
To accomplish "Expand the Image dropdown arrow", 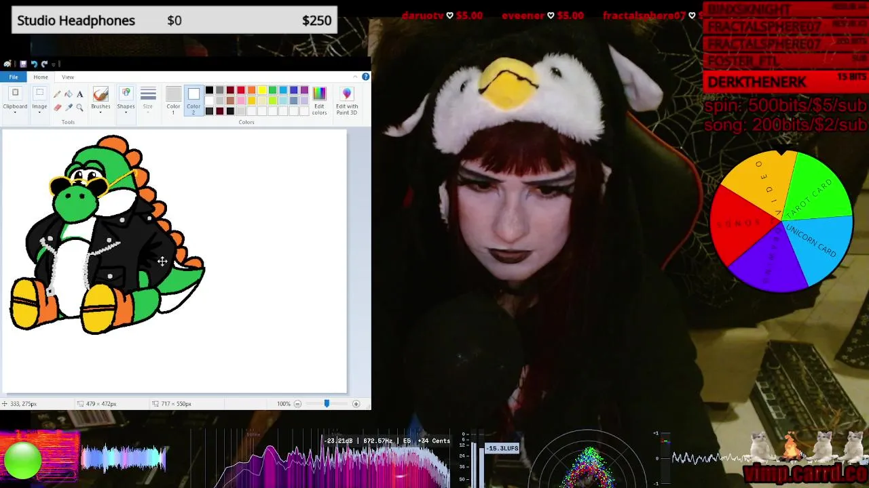I will [39, 113].
